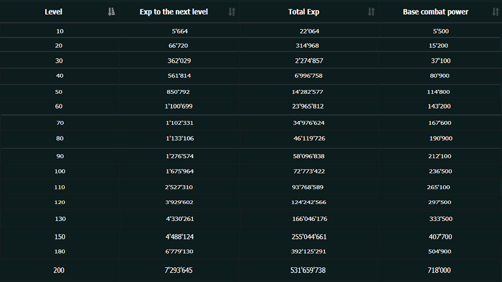Click the level 200 cell
This screenshot has width=502, height=282.
[59, 270]
